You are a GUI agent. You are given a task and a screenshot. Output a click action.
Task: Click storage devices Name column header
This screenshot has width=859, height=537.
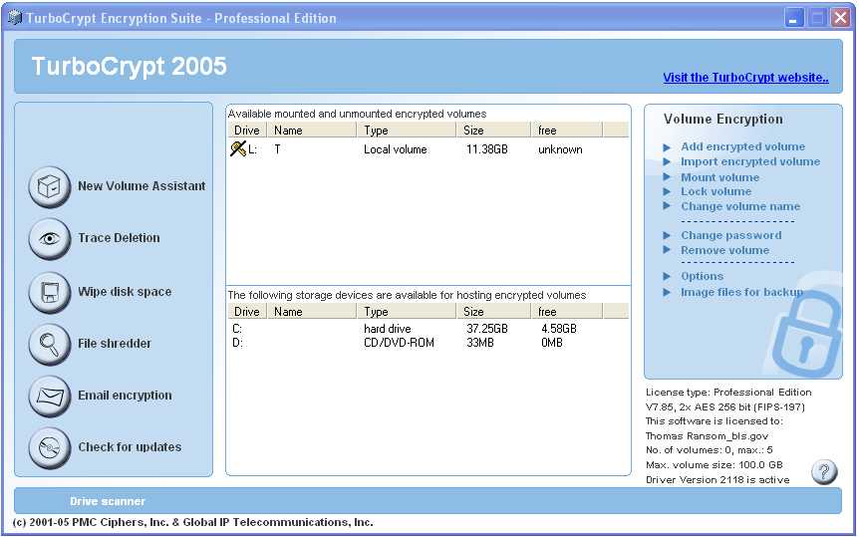tap(311, 311)
